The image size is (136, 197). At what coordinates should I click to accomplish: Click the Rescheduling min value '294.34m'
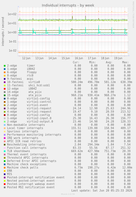(x=93, y=145)
